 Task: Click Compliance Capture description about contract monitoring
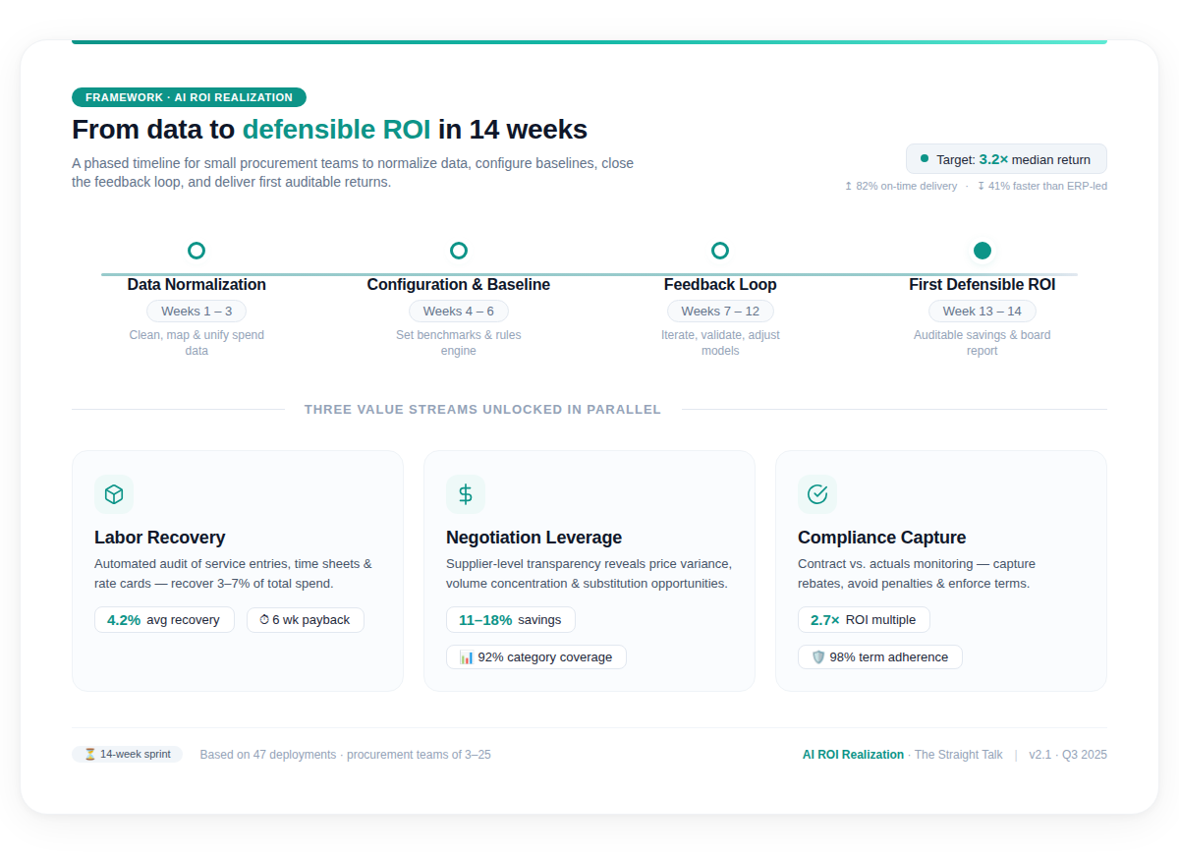coord(917,574)
